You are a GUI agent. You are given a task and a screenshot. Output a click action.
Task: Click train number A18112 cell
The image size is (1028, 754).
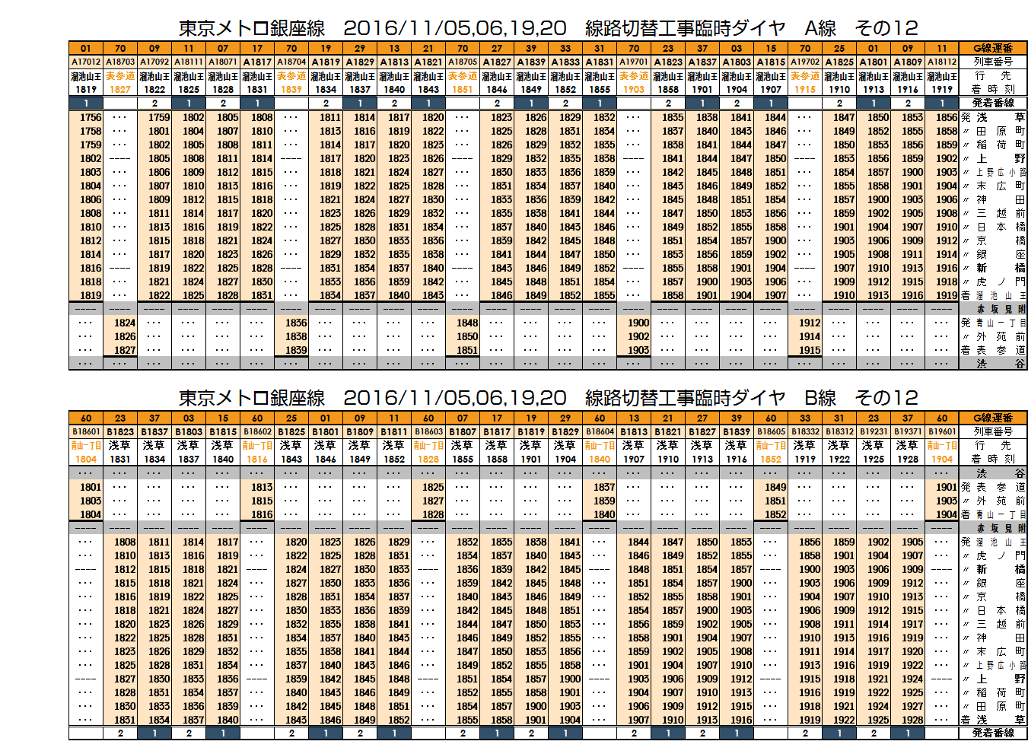point(942,62)
